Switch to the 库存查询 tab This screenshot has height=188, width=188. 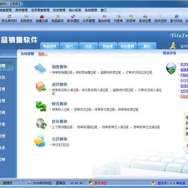[x=127, y=46]
